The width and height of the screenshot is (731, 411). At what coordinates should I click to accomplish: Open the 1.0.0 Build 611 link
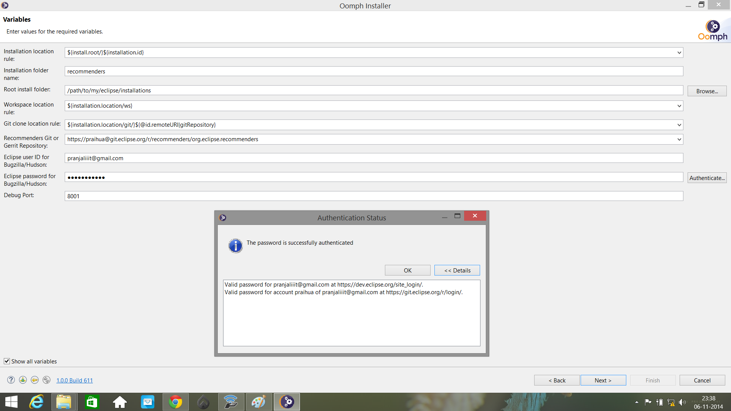75,380
